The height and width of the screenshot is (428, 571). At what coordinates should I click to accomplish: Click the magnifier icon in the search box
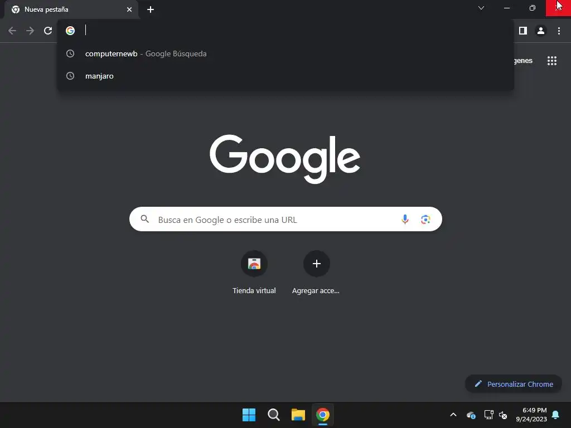click(144, 219)
